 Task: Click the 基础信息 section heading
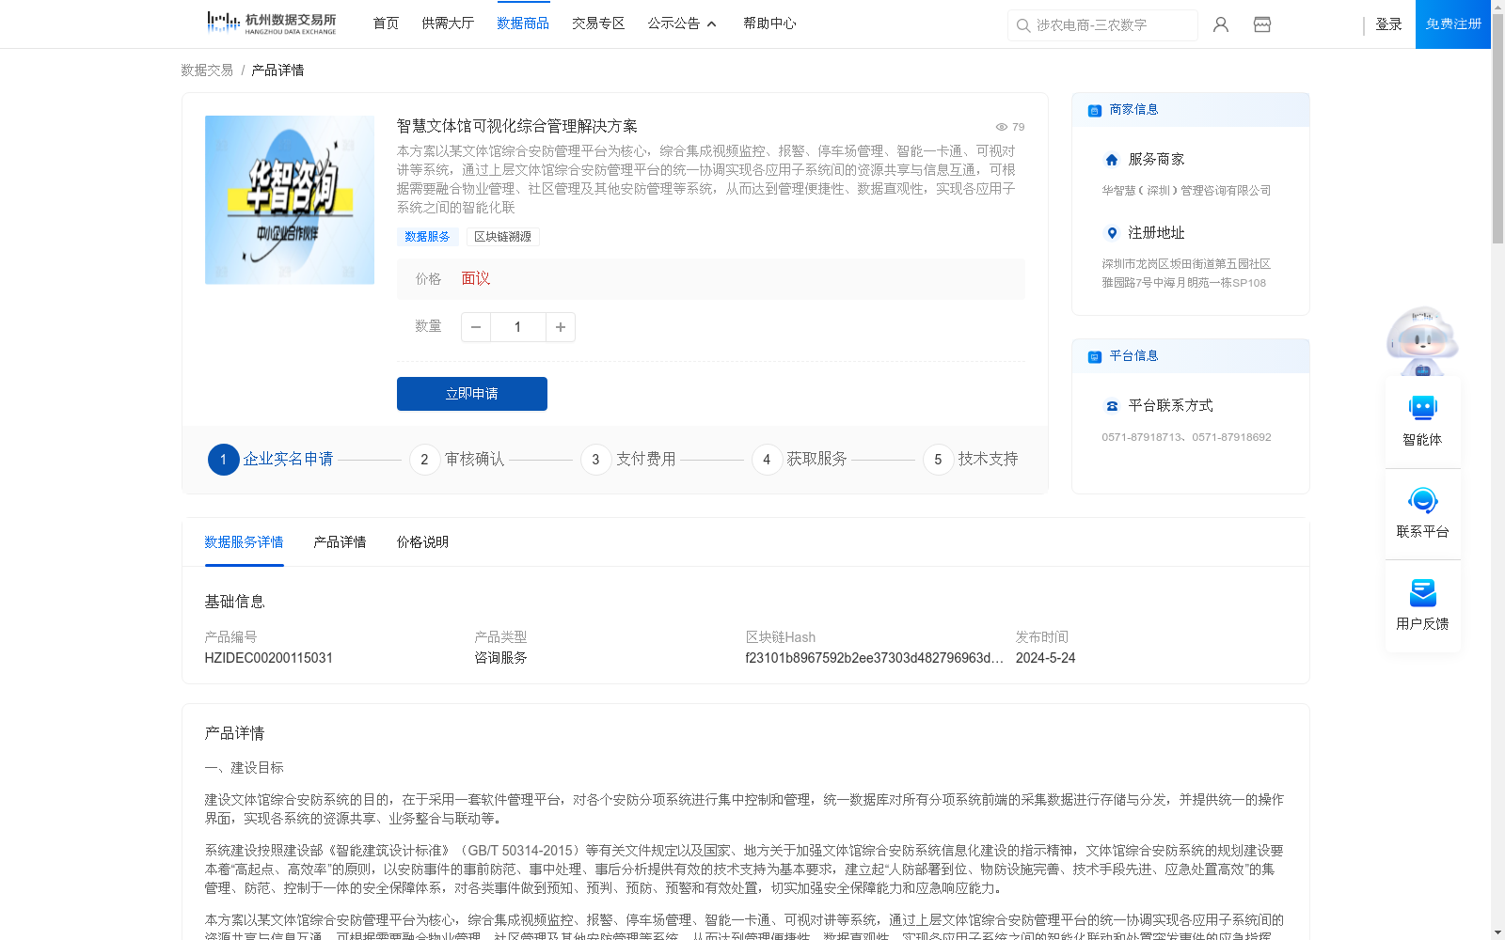234,602
